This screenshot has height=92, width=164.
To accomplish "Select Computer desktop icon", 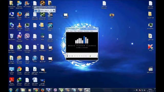I will point(12,15).
